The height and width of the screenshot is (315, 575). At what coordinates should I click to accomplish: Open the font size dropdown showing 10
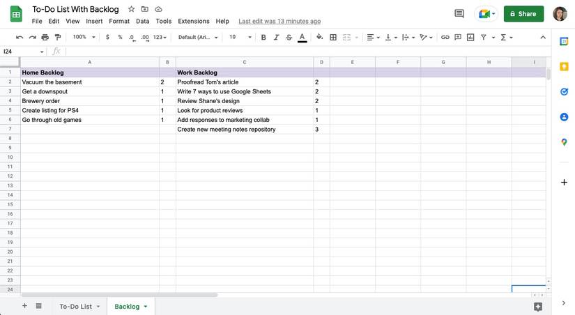coord(240,37)
